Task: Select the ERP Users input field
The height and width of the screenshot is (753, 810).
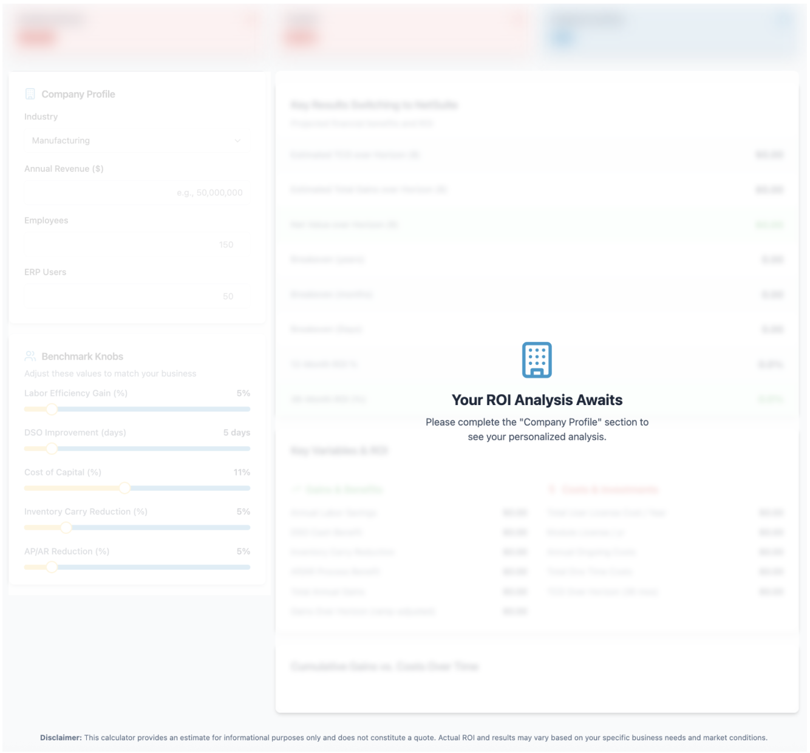Action: (x=137, y=296)
